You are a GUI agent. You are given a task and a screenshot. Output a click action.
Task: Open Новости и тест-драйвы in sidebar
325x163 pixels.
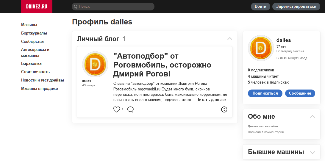[43, 80]
